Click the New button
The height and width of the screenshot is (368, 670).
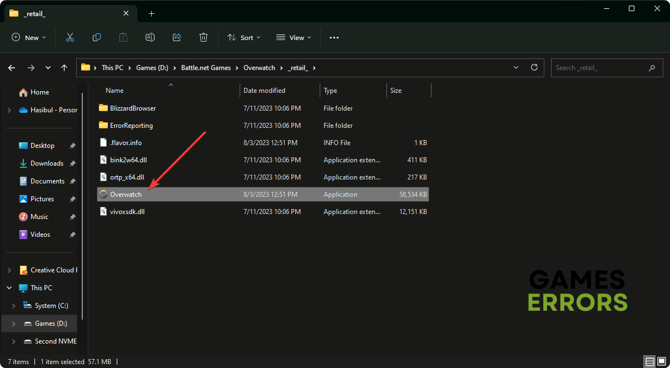point(29,37)
